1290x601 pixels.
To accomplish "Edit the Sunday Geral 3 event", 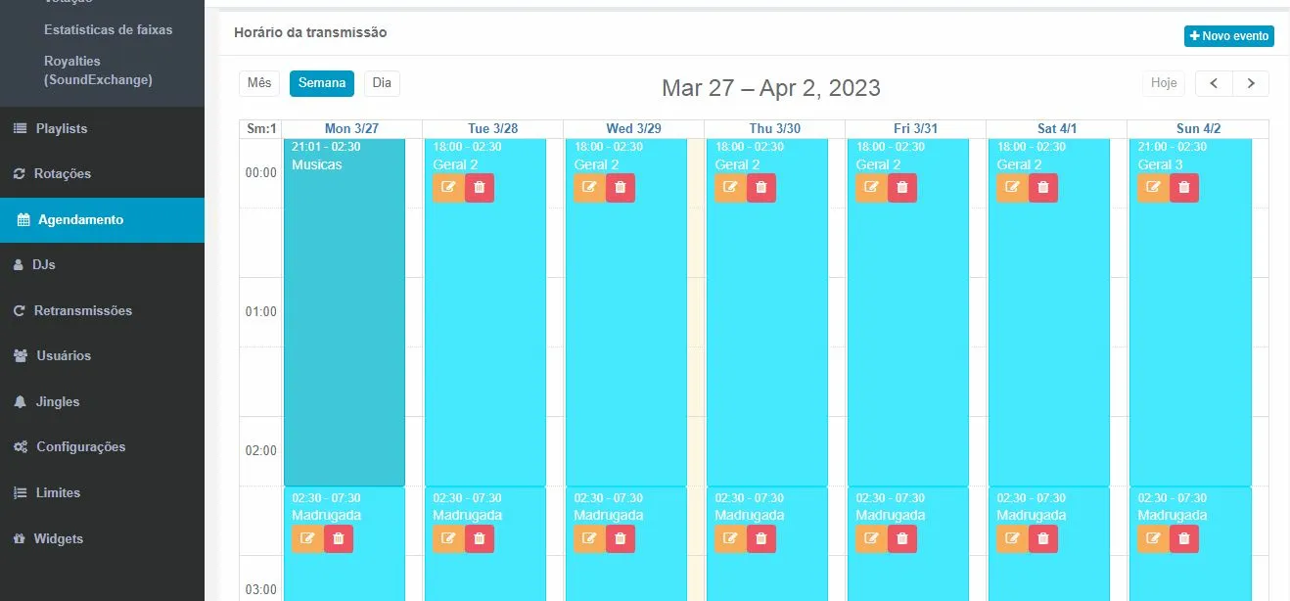I will click(1153, 188).
